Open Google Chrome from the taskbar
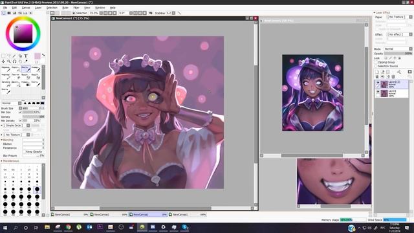414x233 pixels. coord(69,227)
